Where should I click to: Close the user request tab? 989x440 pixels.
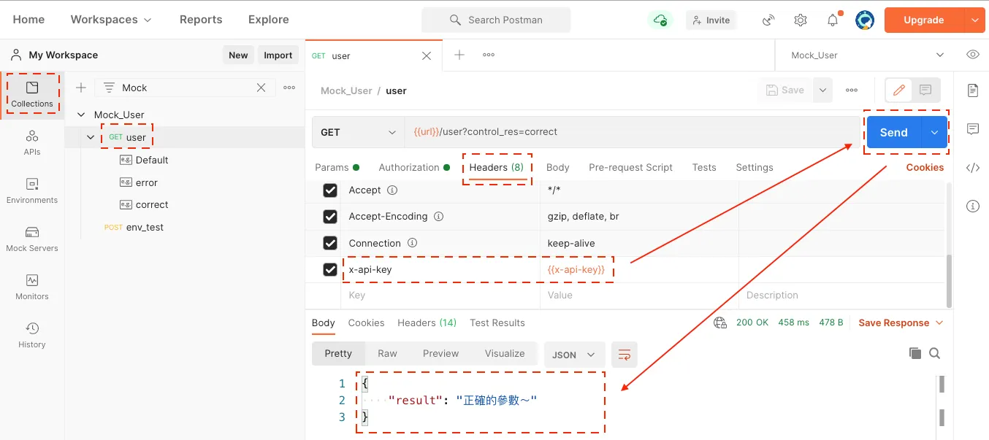tap(427, 55)
